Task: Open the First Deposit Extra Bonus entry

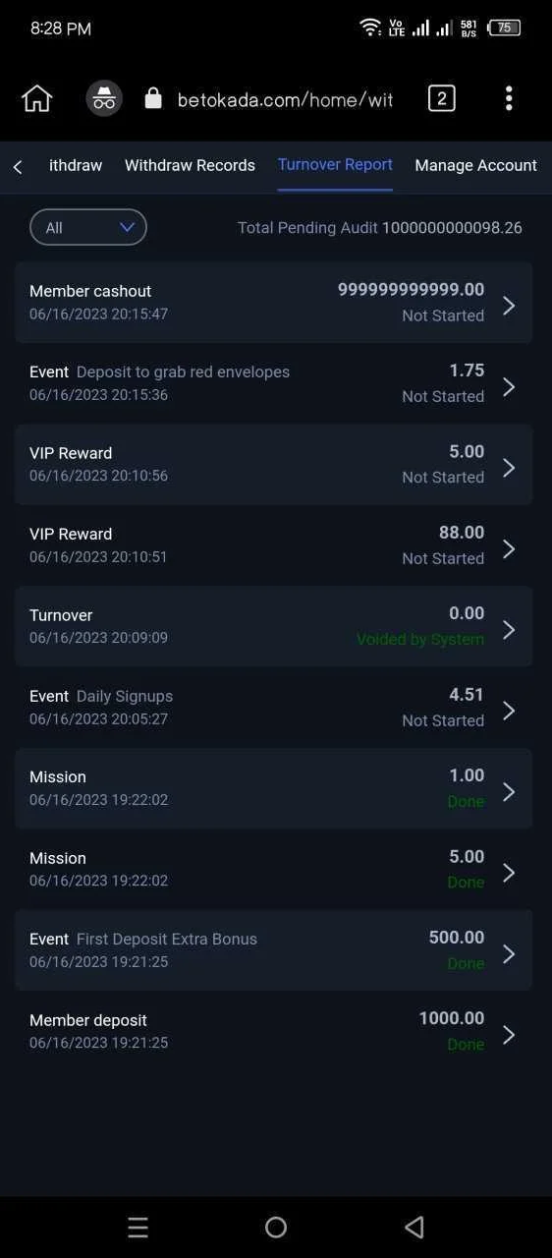Action: pyautogui.click(x=274, y=949)
